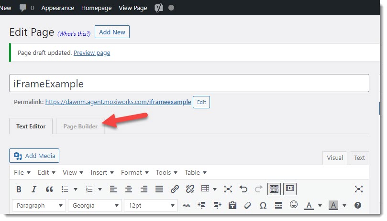This screenshot has height=221, width=387.
Task: Click the insert link icon
Action: click(175, 189)
